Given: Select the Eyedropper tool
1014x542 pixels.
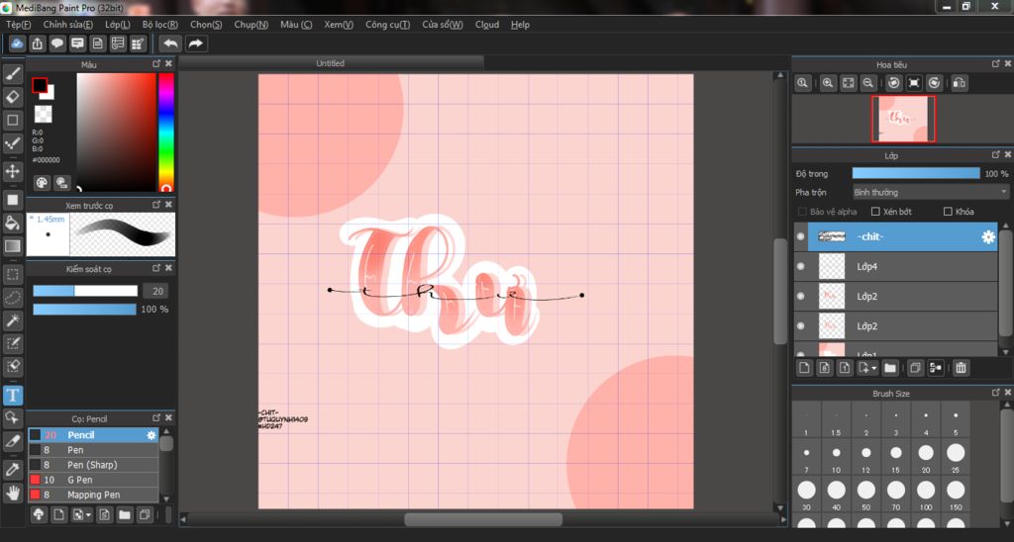Looking at the screenshot, I should [x=12, y=470].
